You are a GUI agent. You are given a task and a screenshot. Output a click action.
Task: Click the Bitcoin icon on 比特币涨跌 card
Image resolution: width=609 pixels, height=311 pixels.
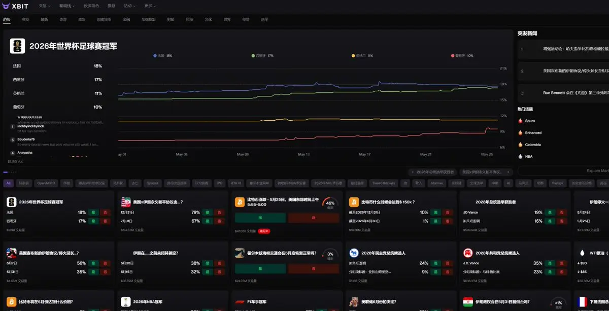pyautogui.click(x=240, y=202)
